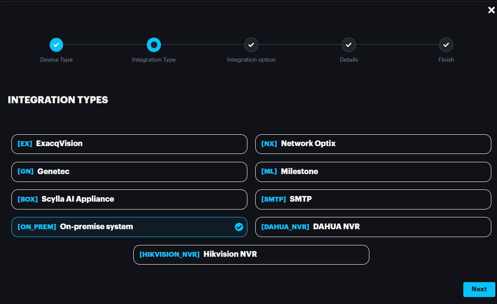Click the Device Type step label

[x=56, y=59]
